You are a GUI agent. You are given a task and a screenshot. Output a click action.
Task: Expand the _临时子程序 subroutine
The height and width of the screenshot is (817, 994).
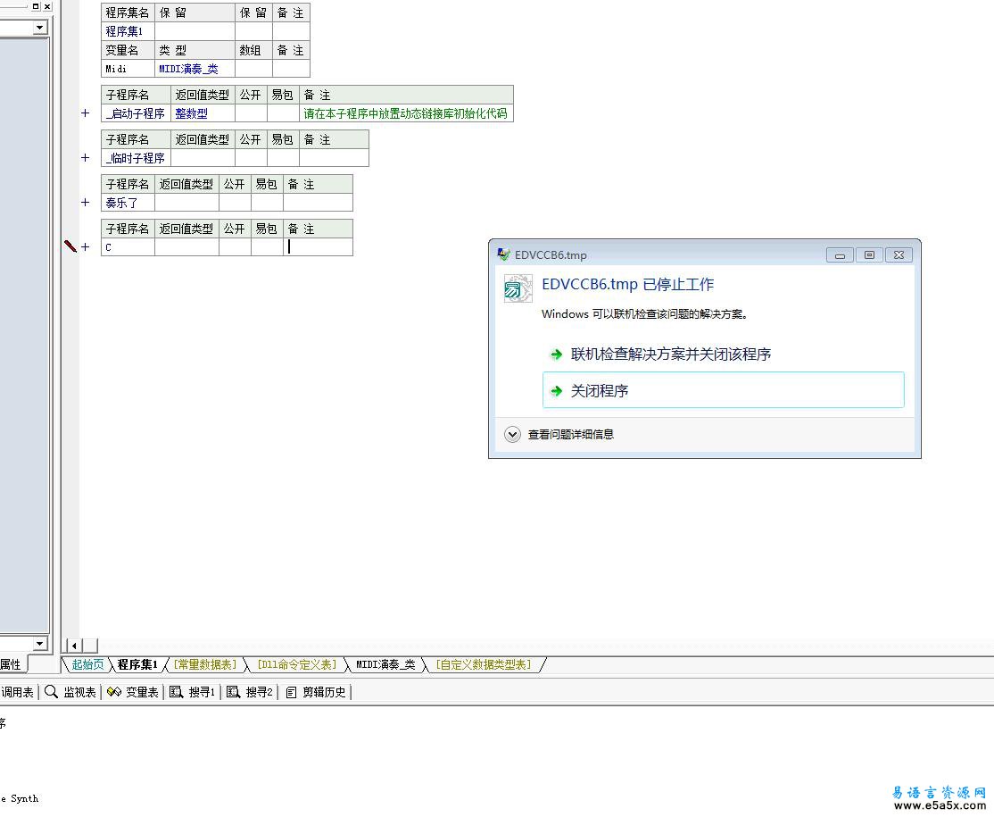click(x=86, y=157)
